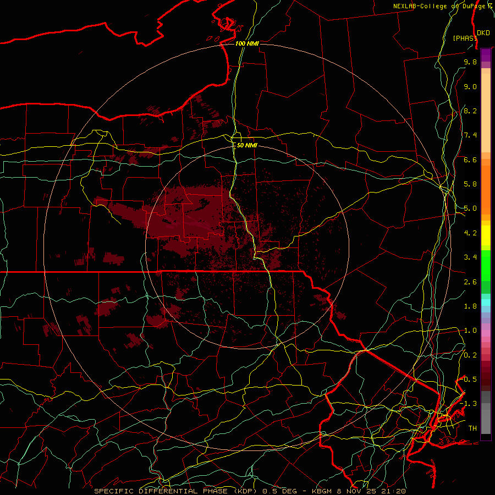Click the 5.8 scale value
Screen dimensions: 495x495
click(470, 184)
